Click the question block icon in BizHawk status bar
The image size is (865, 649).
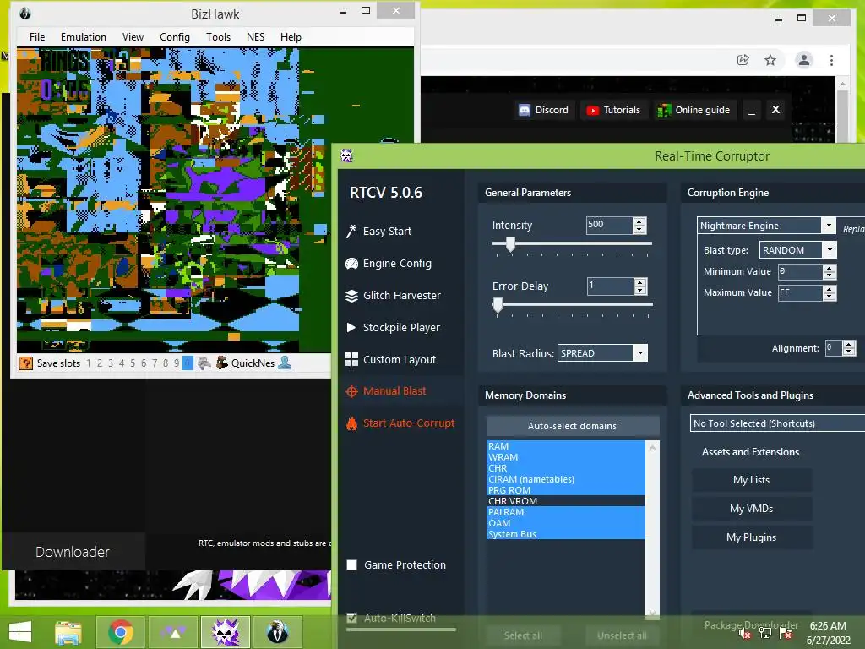(x=26, y=363)
